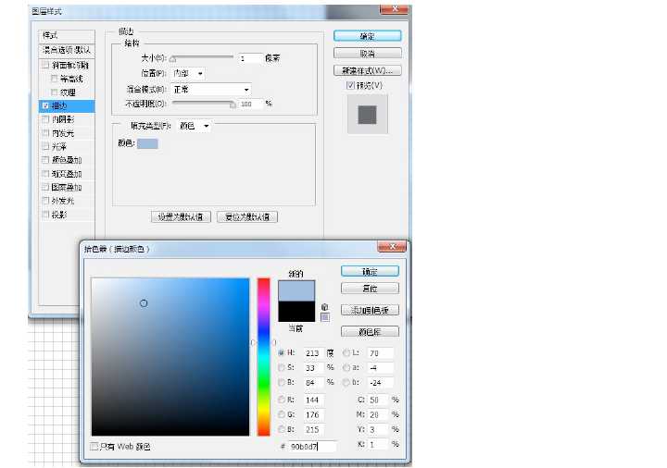This screenshot has width=667, height=468.
Task: Click the new color preview swatch
Action: pos(296,290)
